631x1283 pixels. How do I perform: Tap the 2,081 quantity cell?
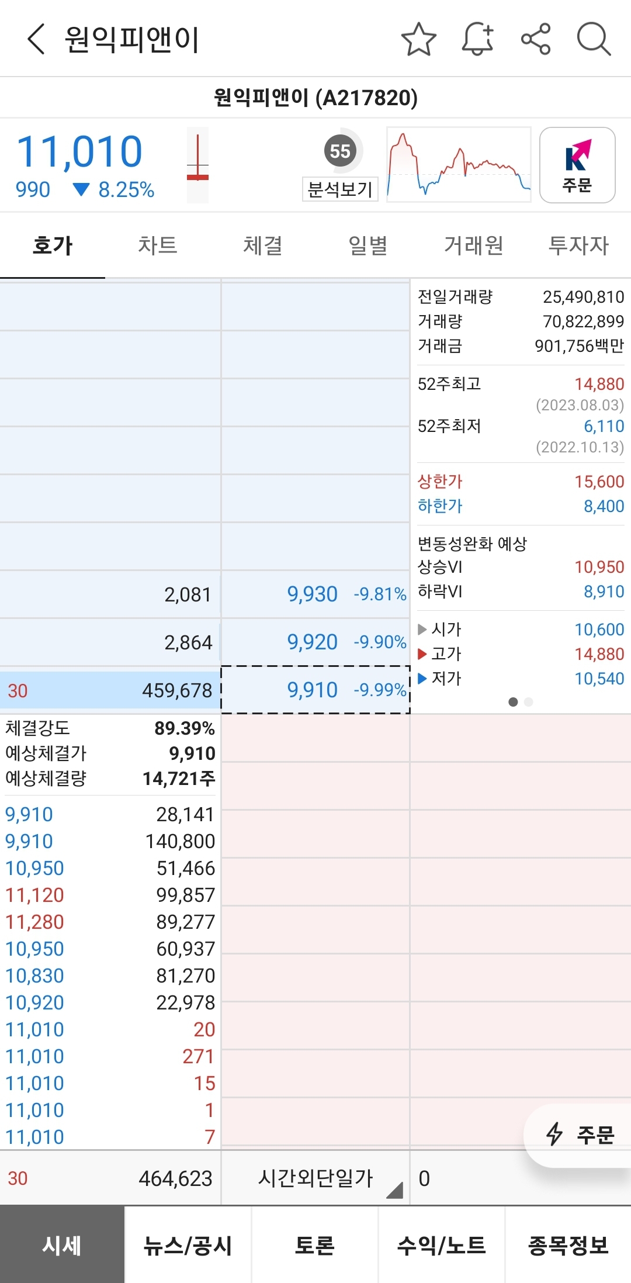coord(110,594)
